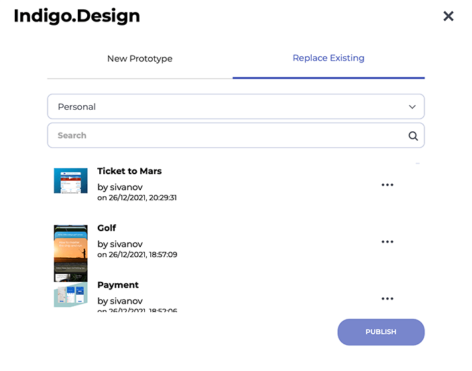Click the date 26/12/2021, 18:57:09
This screenshot has height=371, width=472.
(x=143, y=254)
